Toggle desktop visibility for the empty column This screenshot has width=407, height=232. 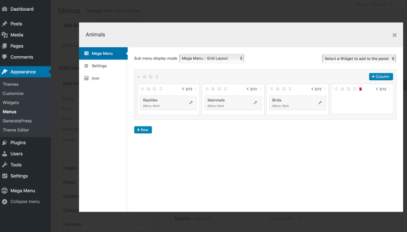point(348,89)
